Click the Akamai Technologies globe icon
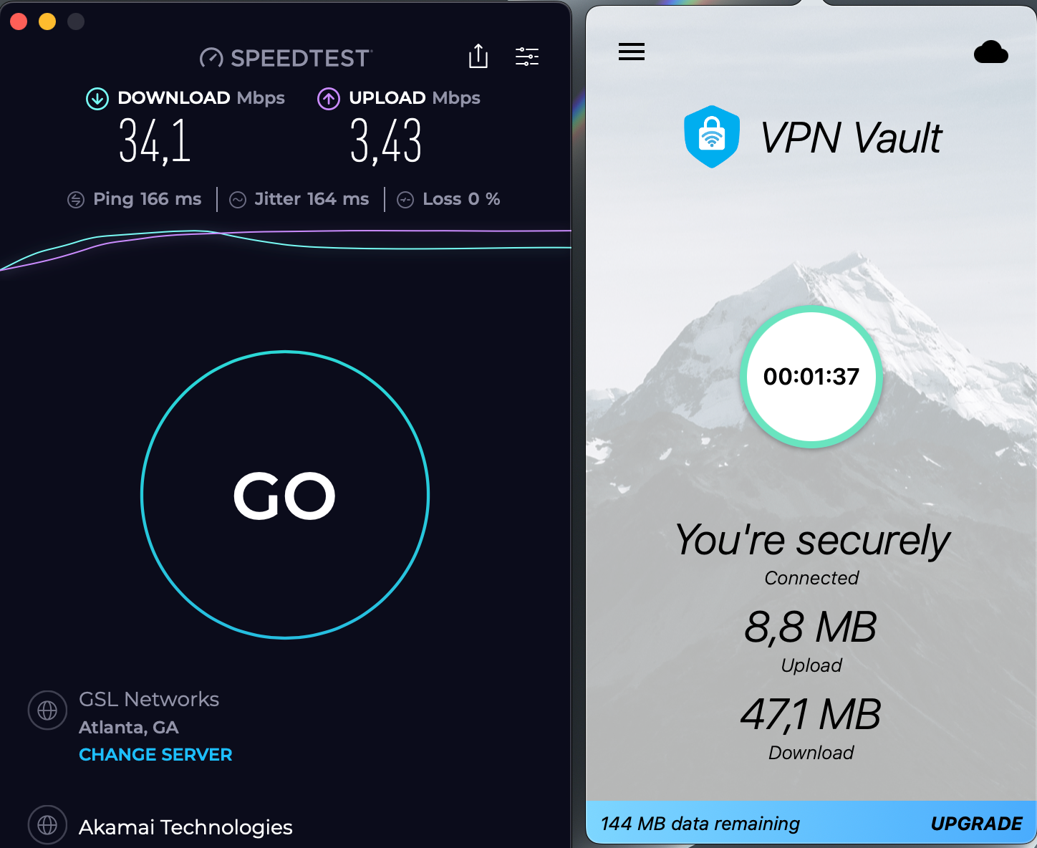 [47, 825]
